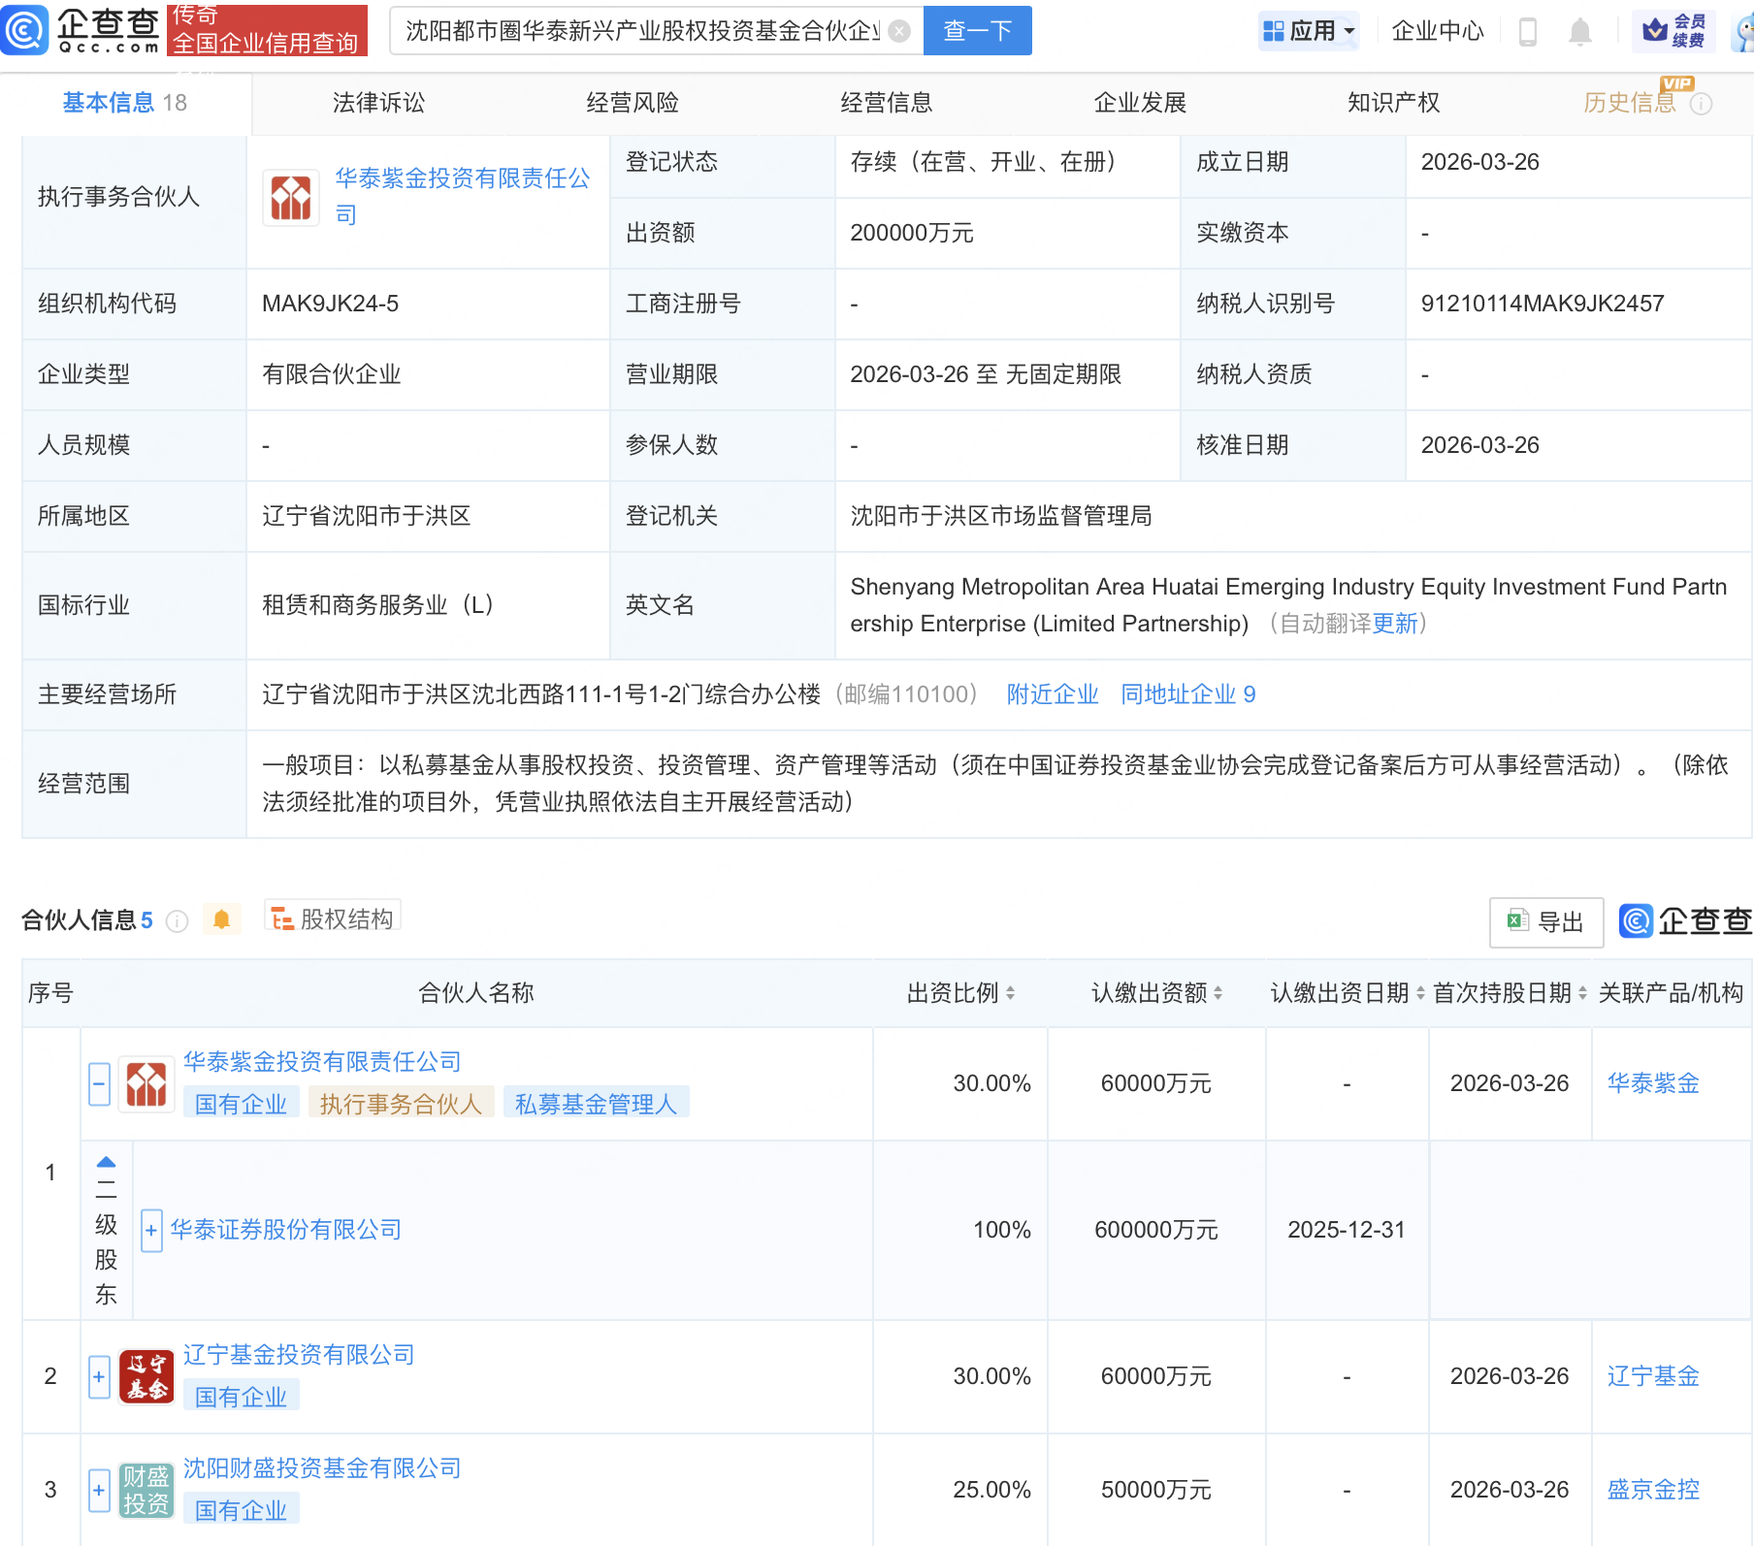Click the info icon beside 合伙人信息
This screenshot has width=1754, height=1546.
coord(177,920)
